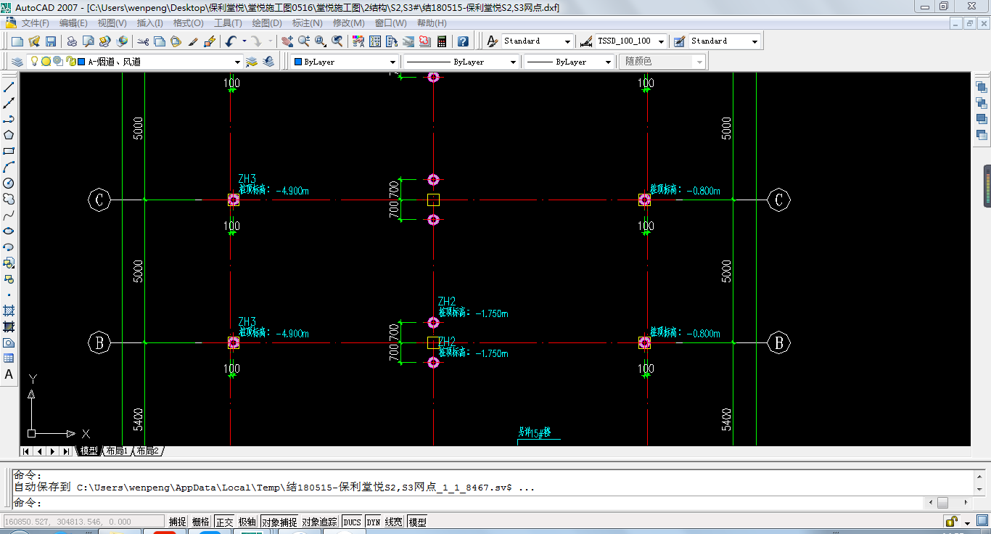Click the Table Style manager icon

pyautogui.click(x=679, y=41)
